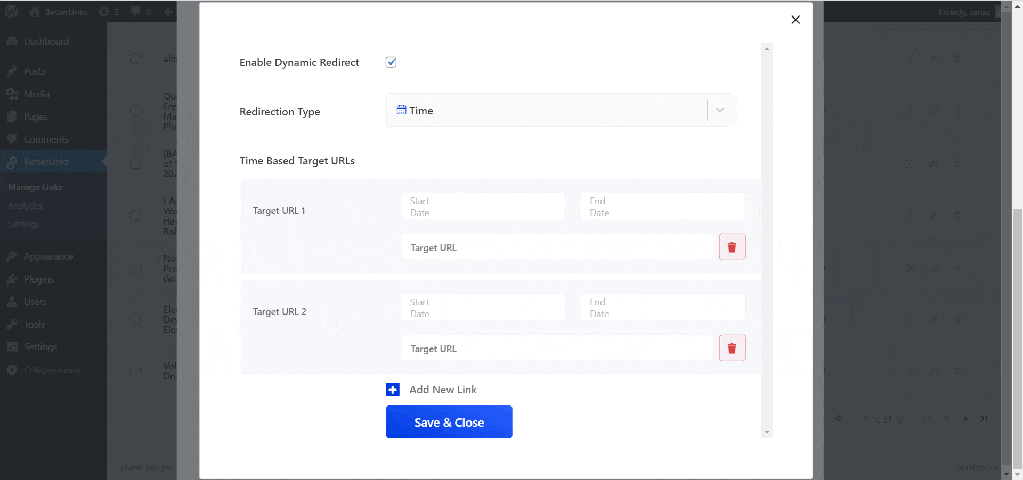Screen dimensions: 1023x480
Task: Click the WordPress logo in the admin bar
Action: (11, 11)
